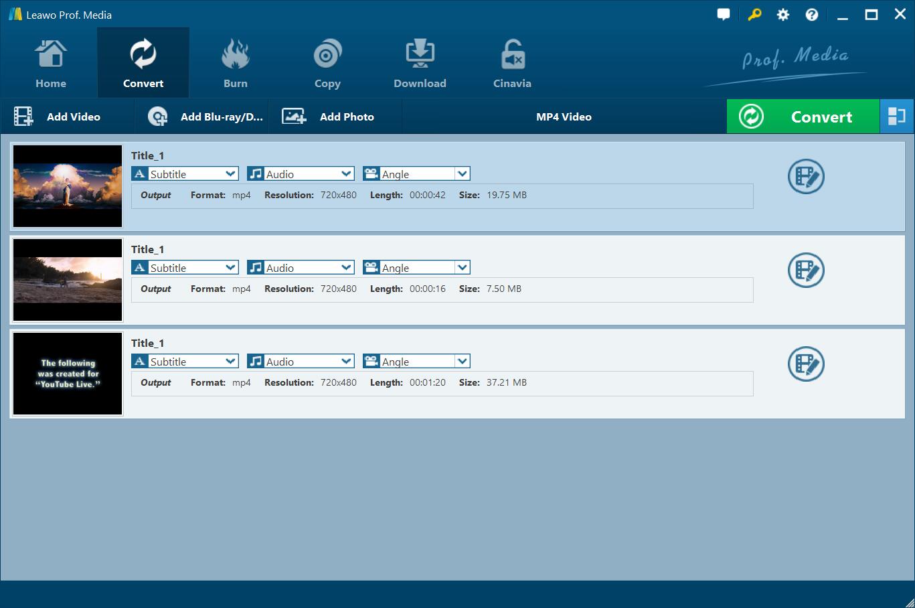This screenshot has height=608, width=915.
Task: Edit the first Title_1 video
Action: (806, 177)
